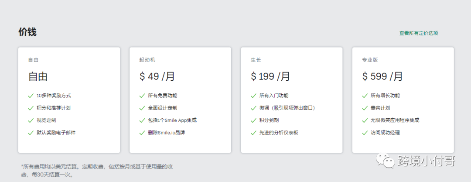The width and height of the screenshot is (471, 182).
Task: Click checkmark beside 删除Smile.io品牌
Action: pyautogui.click(x=142, y=133)
